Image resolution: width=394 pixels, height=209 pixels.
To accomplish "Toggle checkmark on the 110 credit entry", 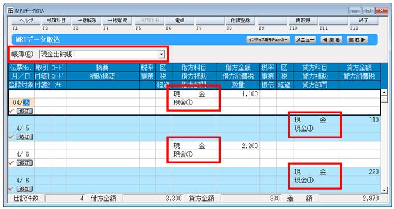I will [11, 137].
